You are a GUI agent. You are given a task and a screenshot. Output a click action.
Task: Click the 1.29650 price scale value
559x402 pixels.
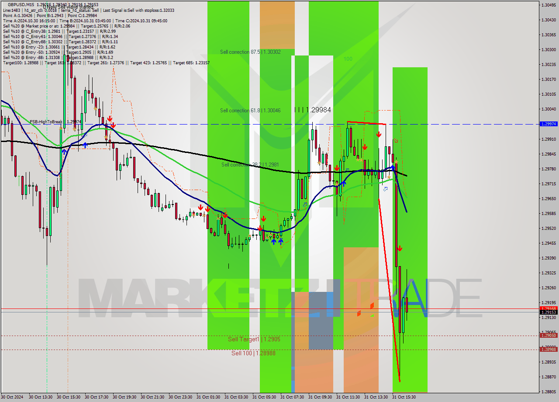point(549,198)
